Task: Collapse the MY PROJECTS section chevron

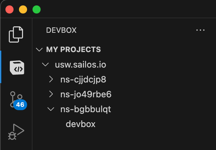Action: [39, 49]
